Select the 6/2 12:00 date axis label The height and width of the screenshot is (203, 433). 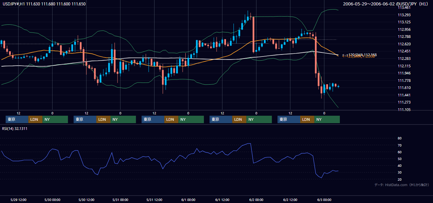point(290,200)
